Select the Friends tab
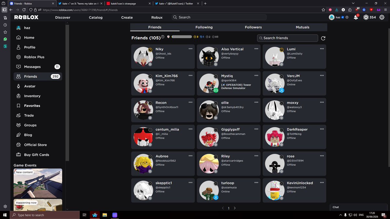This screenshot has height=219, width=390. pyautogui.click(x=155, y=27)
